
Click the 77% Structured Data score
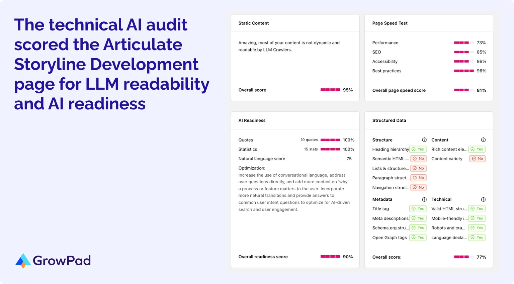[481, 257]
